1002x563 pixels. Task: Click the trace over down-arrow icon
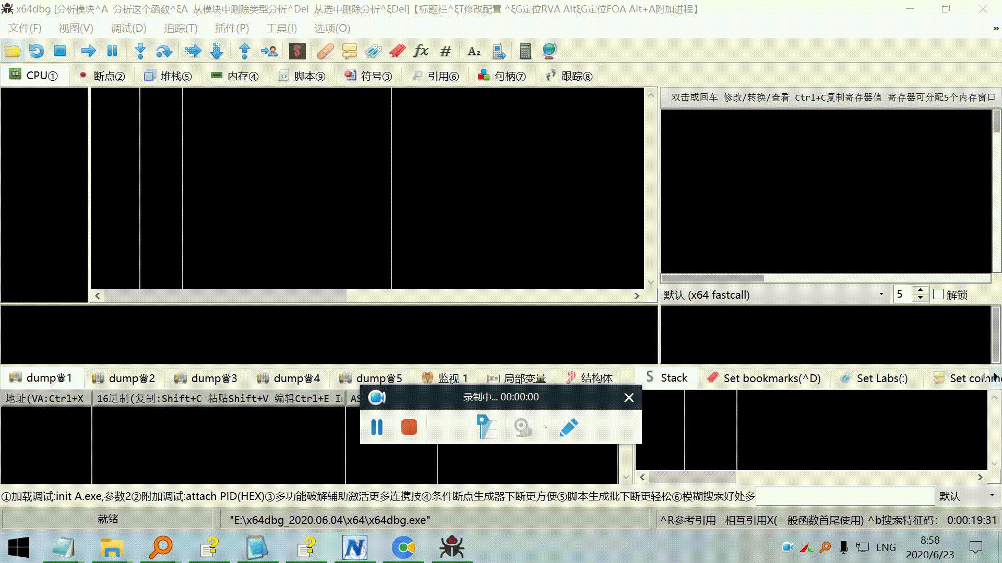[x=217, y=51]
